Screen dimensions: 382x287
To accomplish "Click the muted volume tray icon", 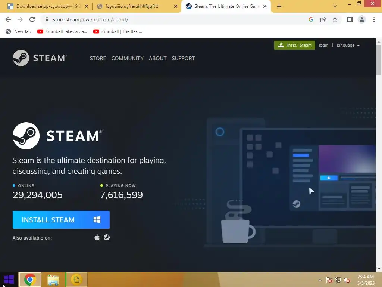I will pos(347,280).
